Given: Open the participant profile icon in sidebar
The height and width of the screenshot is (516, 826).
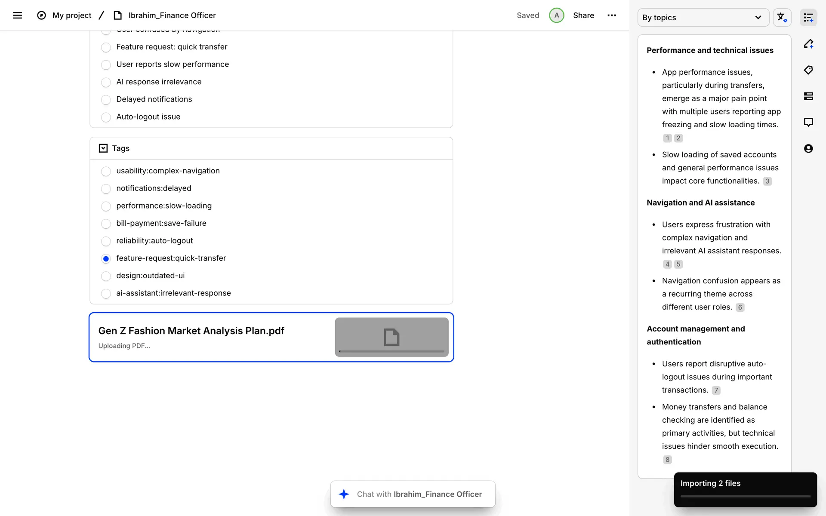Looking at the screenshot, I should tap(808, 148).
